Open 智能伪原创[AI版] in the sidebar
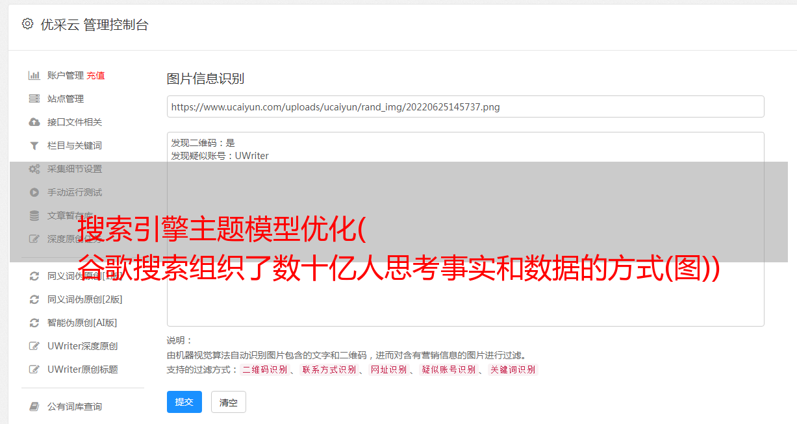 (82, 323)
